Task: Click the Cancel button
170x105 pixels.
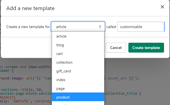Action: point(116,48)
